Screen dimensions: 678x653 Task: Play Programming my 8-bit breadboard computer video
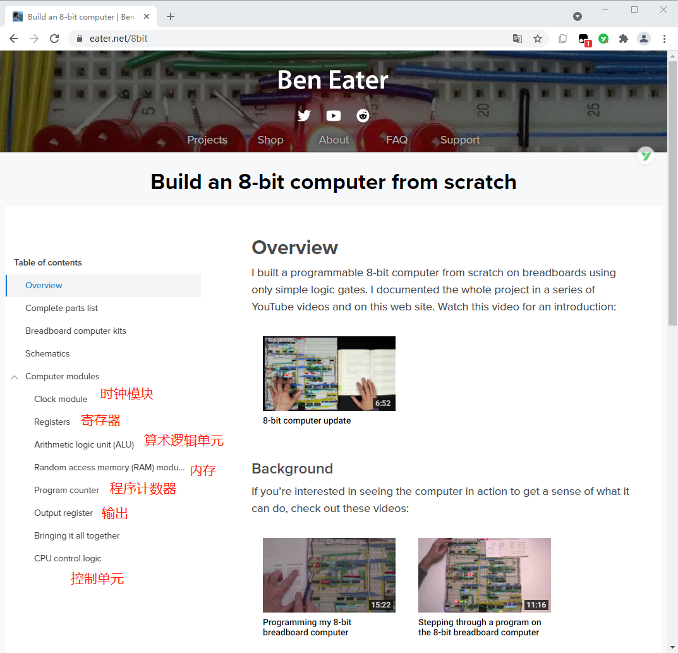point(329,575)
